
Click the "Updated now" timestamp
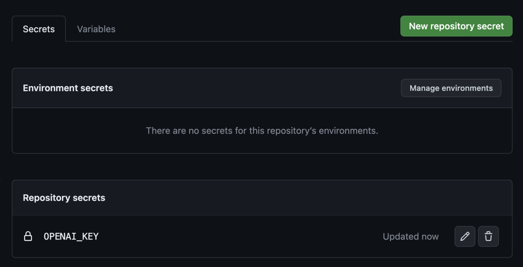[411, 237]
